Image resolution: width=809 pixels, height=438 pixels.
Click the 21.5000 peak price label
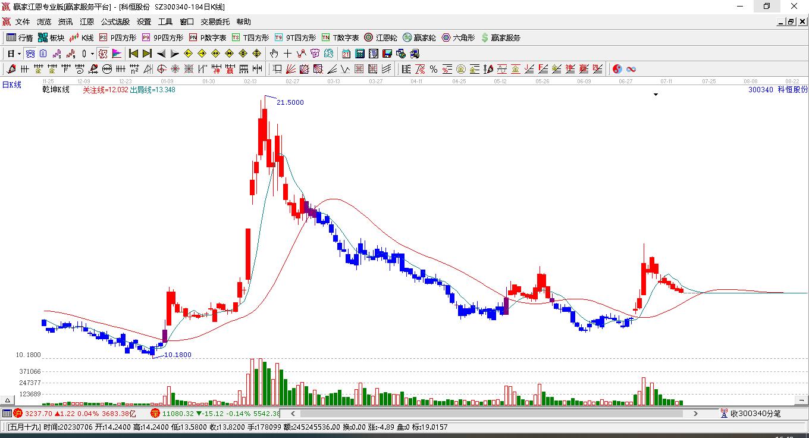pos(290,102)
